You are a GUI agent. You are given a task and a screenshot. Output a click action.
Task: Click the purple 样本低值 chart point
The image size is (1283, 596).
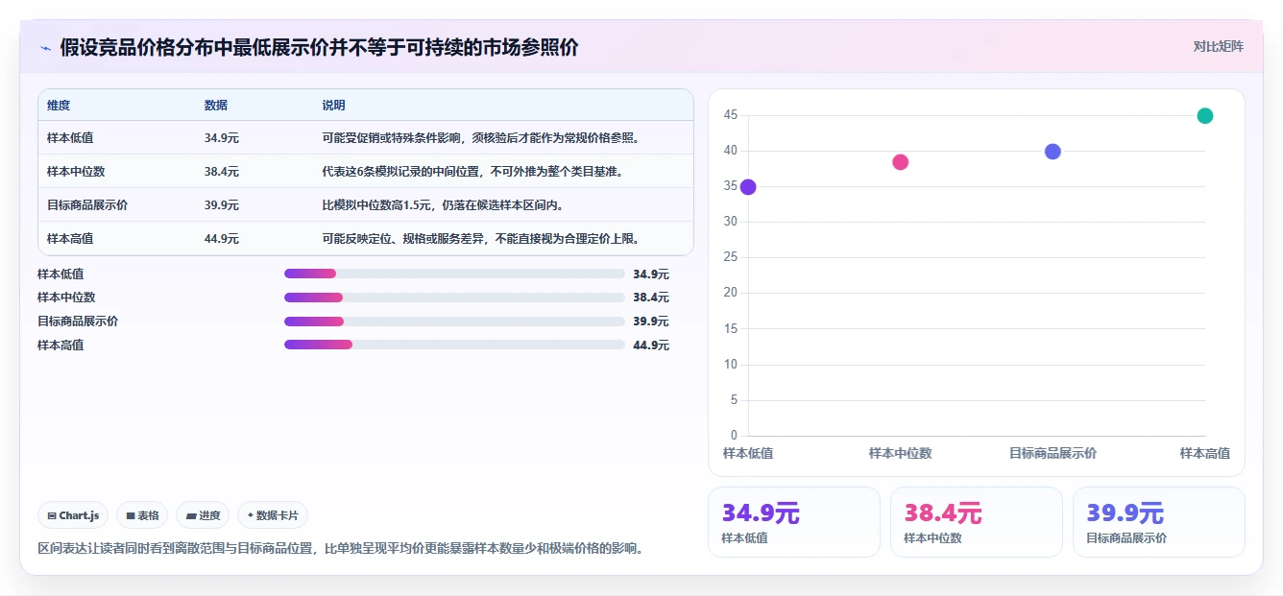[x=748, y=187]
